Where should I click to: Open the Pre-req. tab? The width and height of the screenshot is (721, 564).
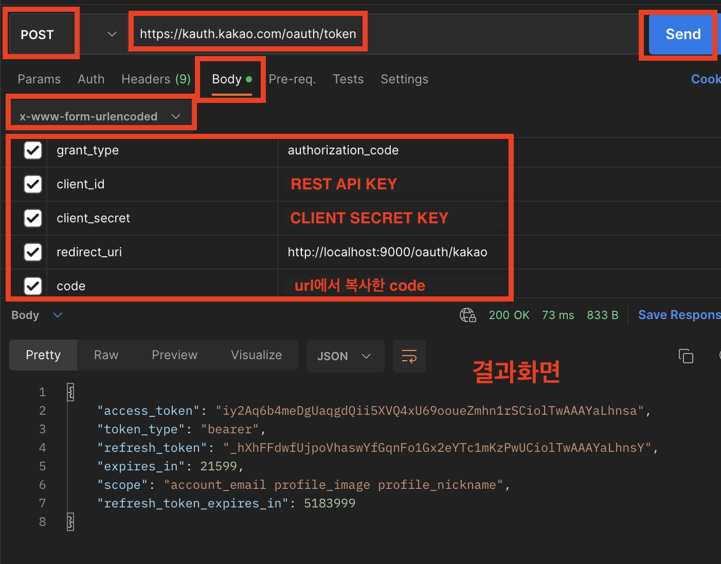292,79
